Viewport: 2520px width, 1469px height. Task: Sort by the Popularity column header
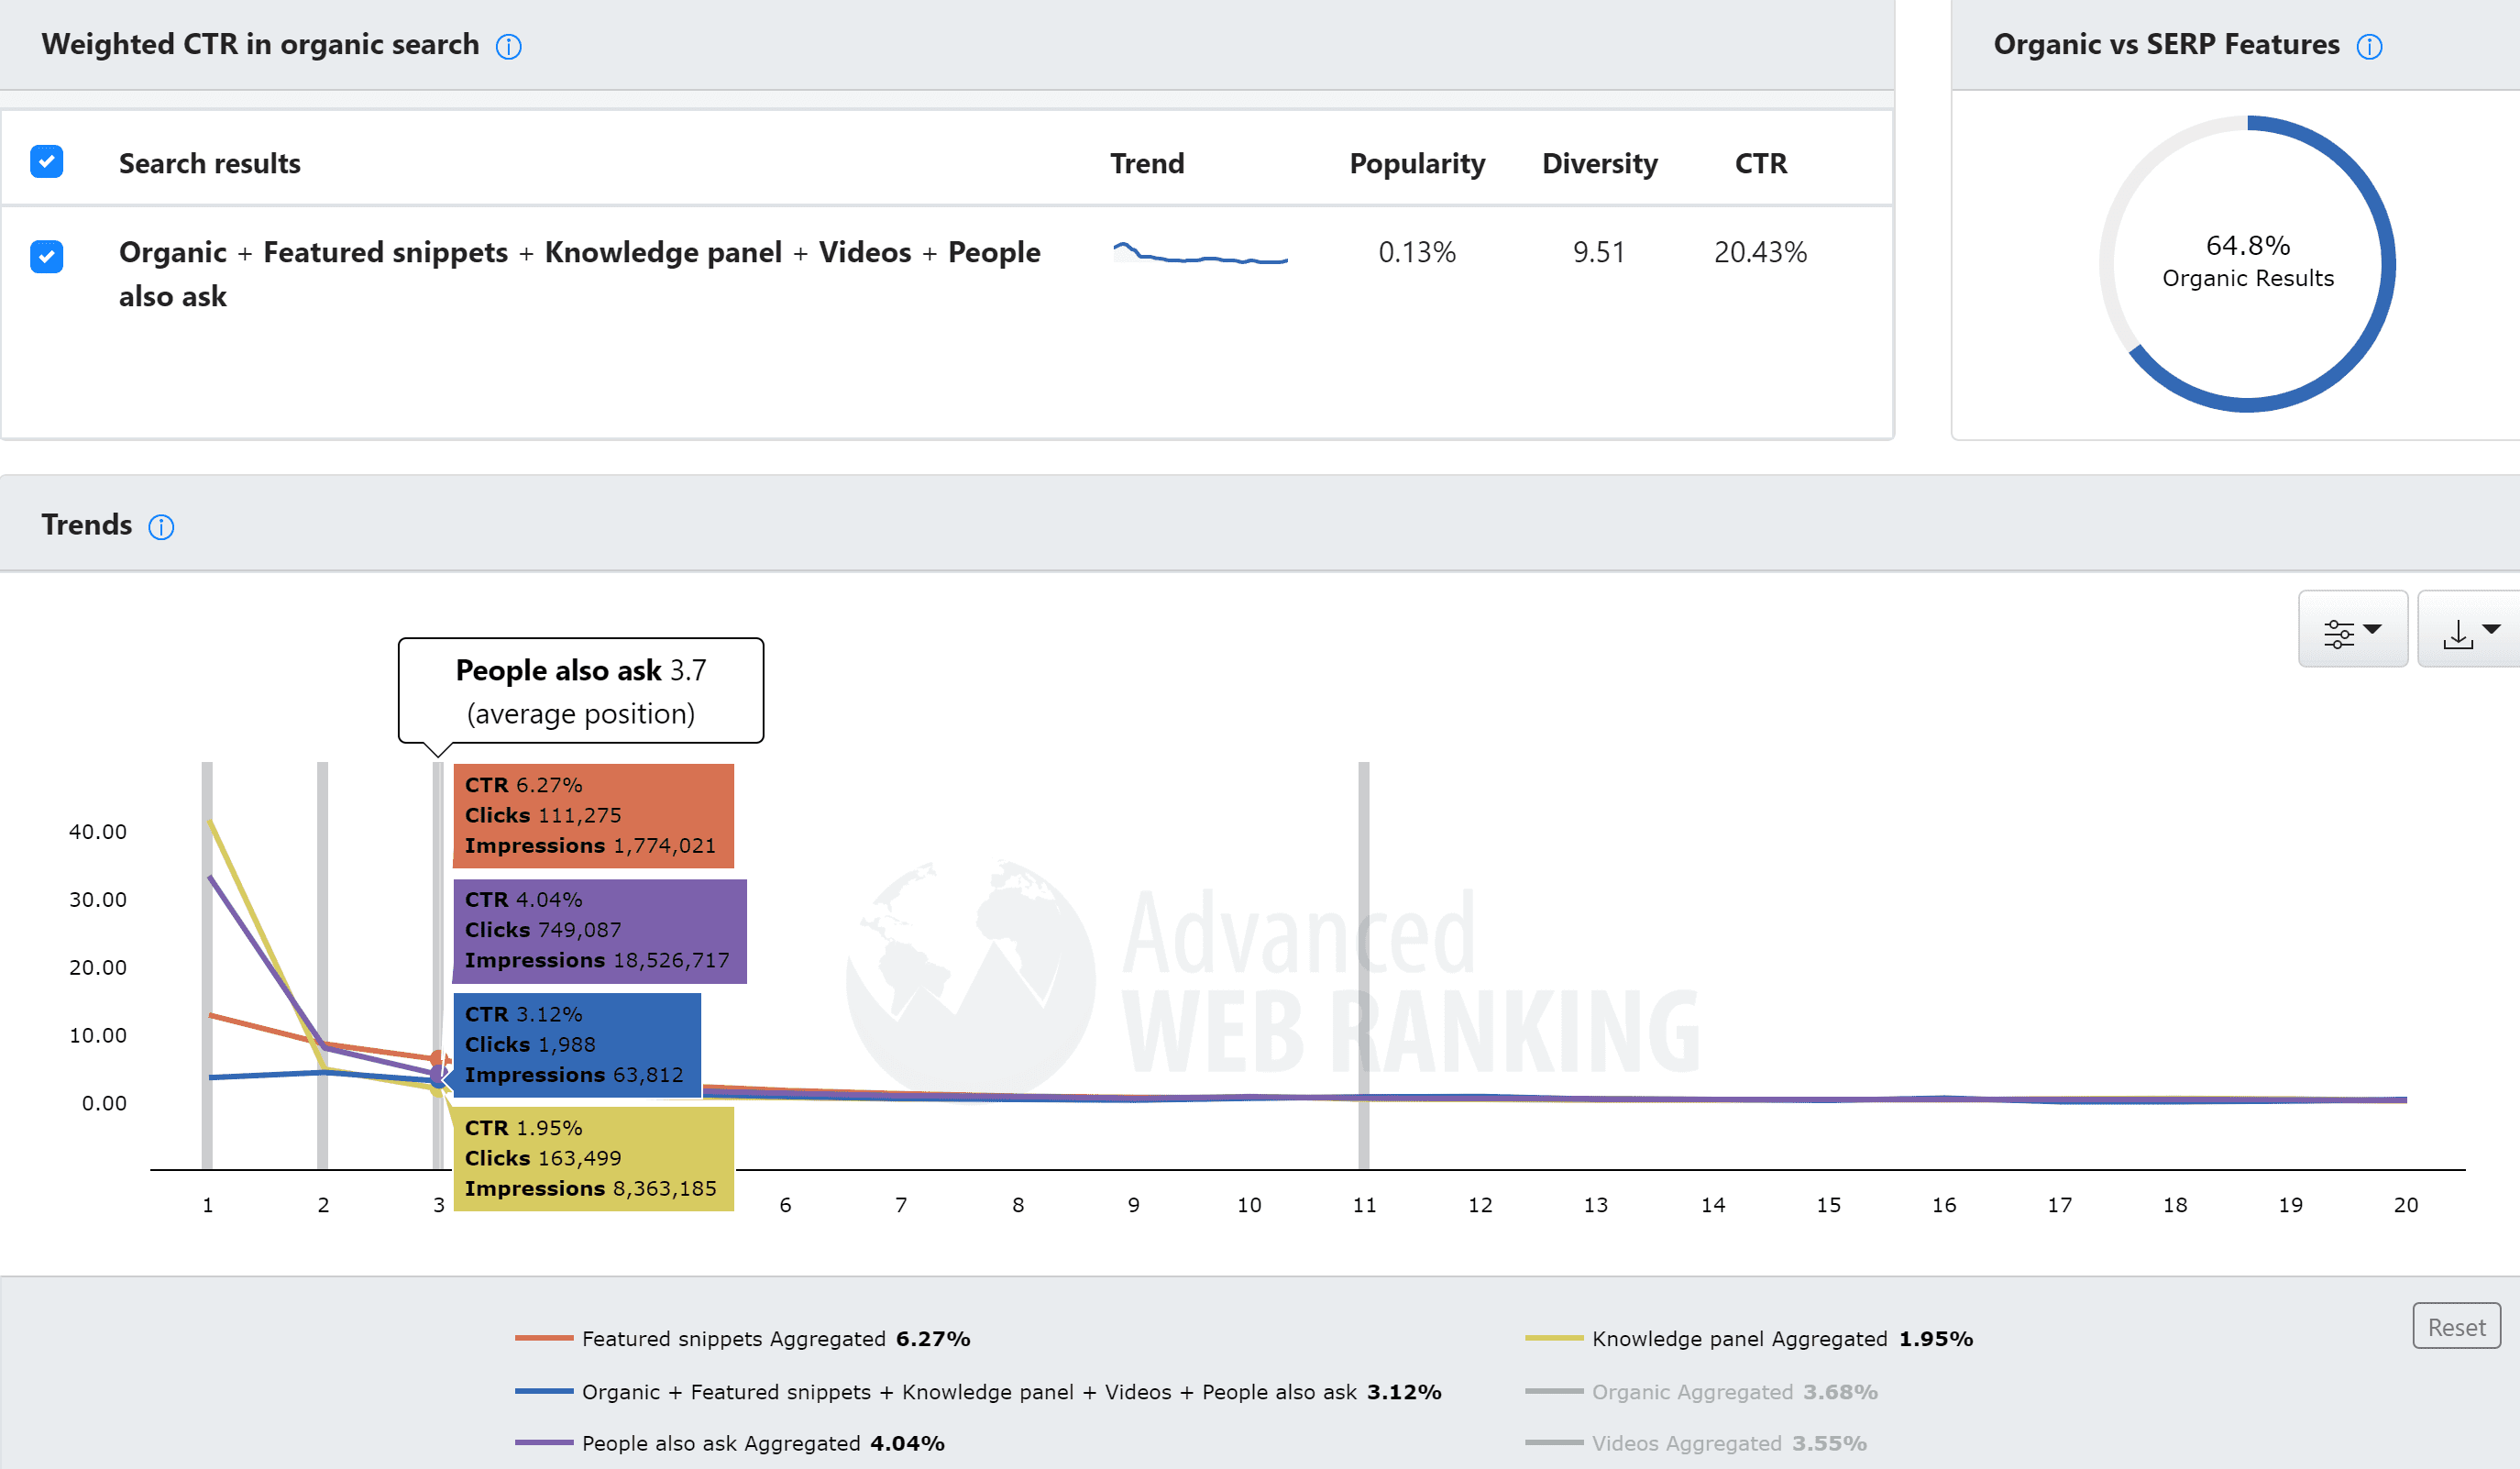pyautogui.click(x=1417, y=164)
